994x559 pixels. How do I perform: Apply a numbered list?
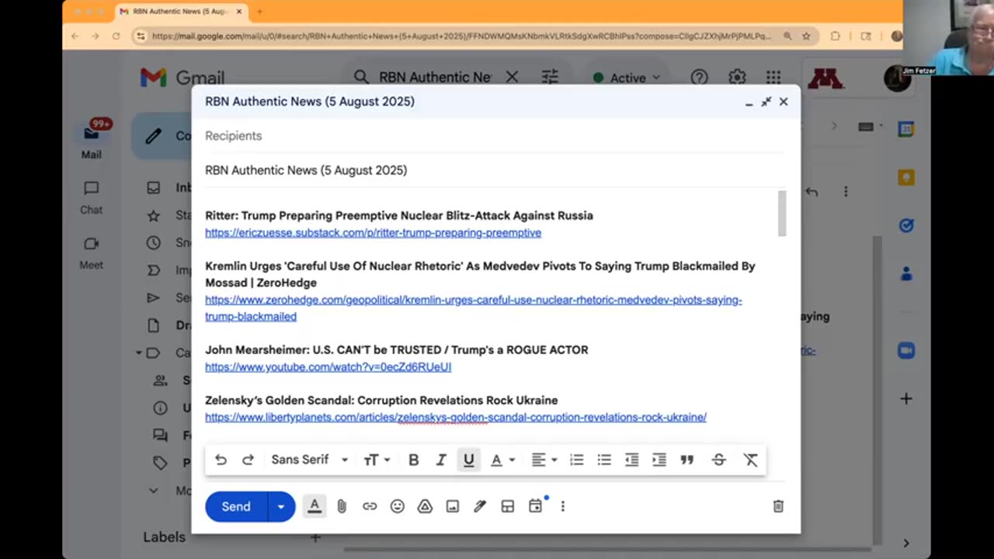[x=576, y=460]
